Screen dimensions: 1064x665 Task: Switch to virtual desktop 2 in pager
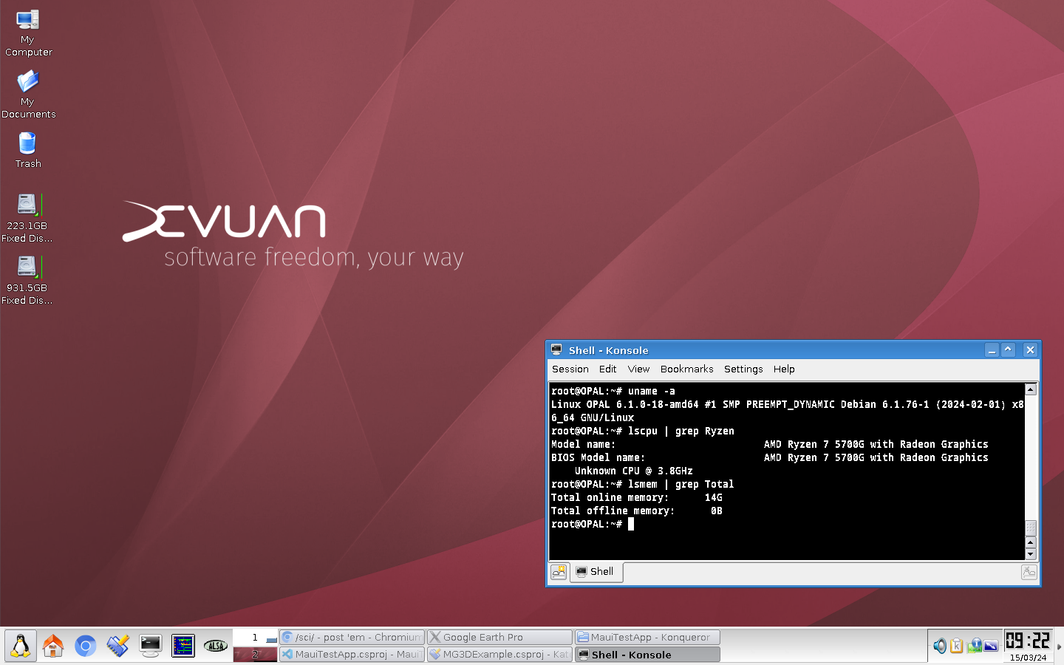(256, 655)
